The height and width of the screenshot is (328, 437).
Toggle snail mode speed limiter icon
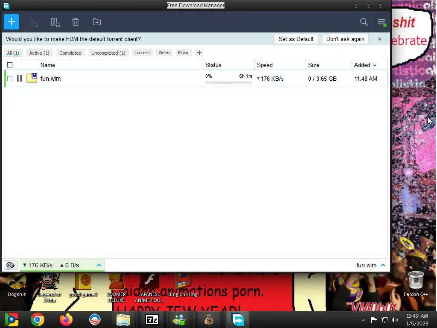click(x=11, y=265)
